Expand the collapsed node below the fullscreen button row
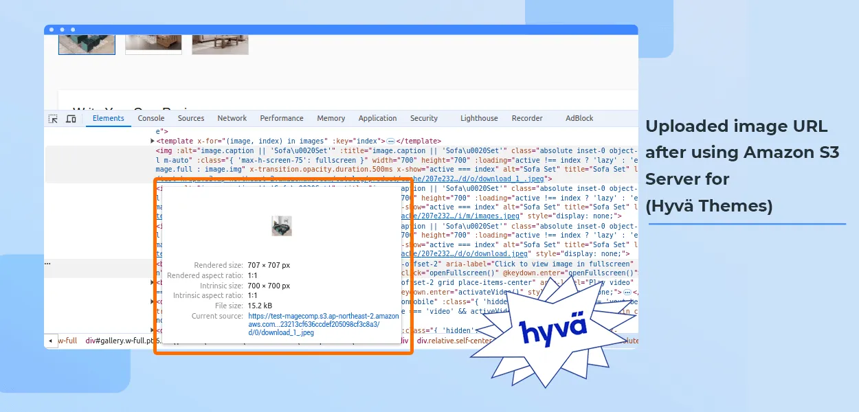The image size is (859, 412). click(x=153, y=282)
